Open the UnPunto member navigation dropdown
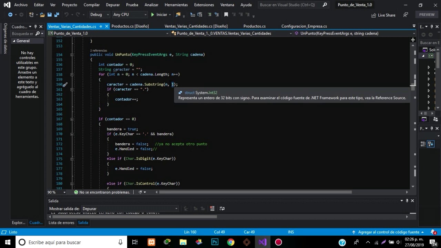Screen dimensions: 441x248 [x=355, y=33]
